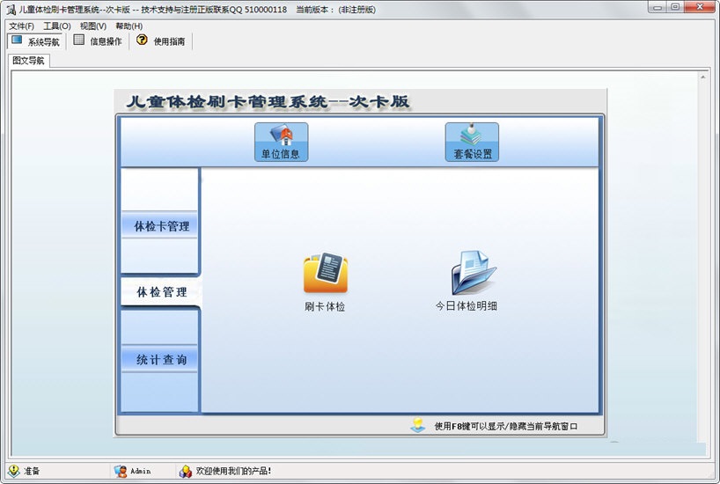720x484 pixels.
Task: Click the 信息操作 toolbar button
Action: [98, 41]
